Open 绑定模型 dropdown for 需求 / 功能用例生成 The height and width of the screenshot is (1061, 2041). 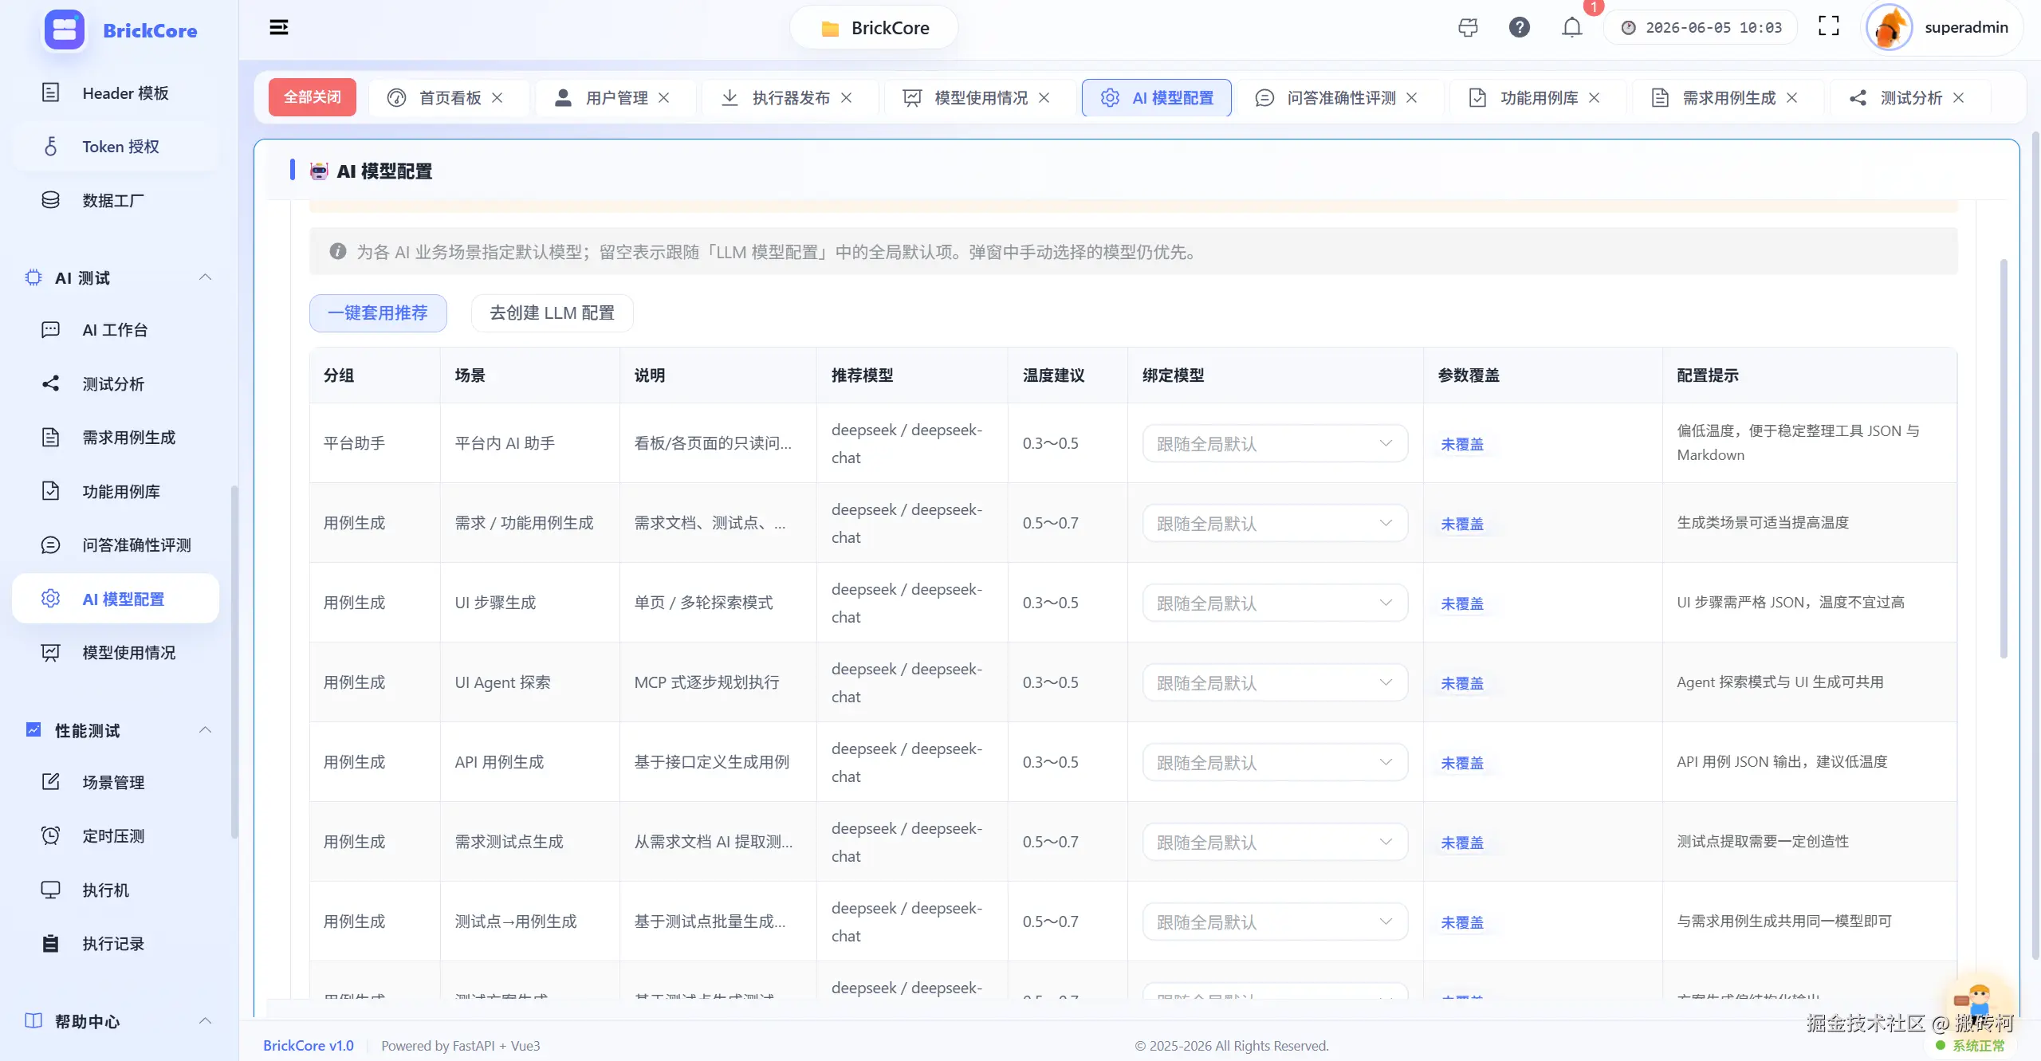(1275, 523)
